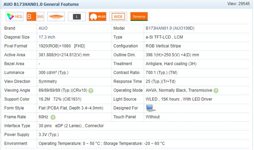The height and width of the screenshot is (150, 254).
Task: Click the Form Style row label
Action: click(x=14, y=108)
